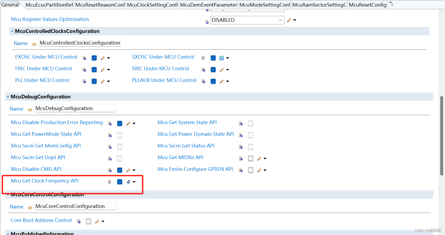Click pencil icon for Mcu Get MIDRn API
Screen dimensions: 445x235
coord(259,159)
